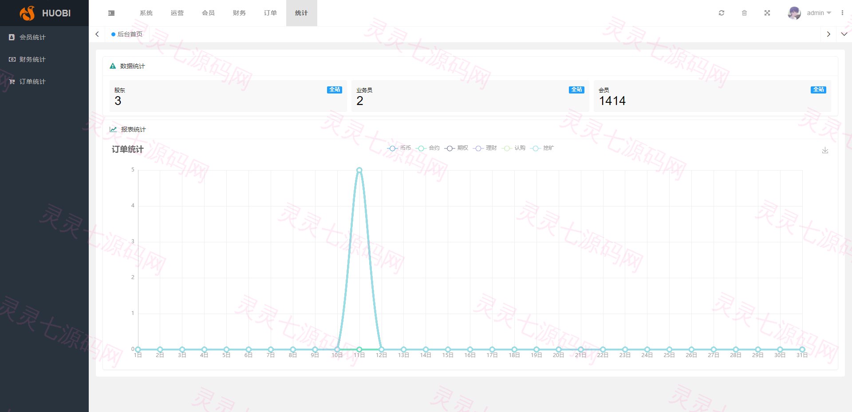The height and width of the screenshot is (412, 852).
Task: Open the 系统 top menu
Action: 146,13
